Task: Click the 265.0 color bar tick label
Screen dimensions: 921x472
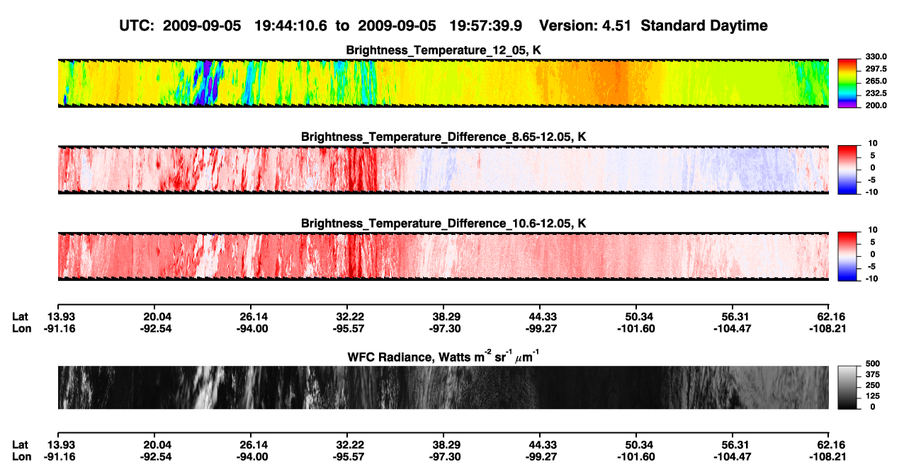Action: [x=876, y=81]
